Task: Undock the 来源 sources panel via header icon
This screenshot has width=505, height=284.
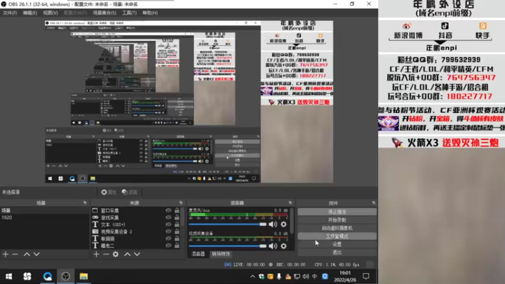Action: 181,203
